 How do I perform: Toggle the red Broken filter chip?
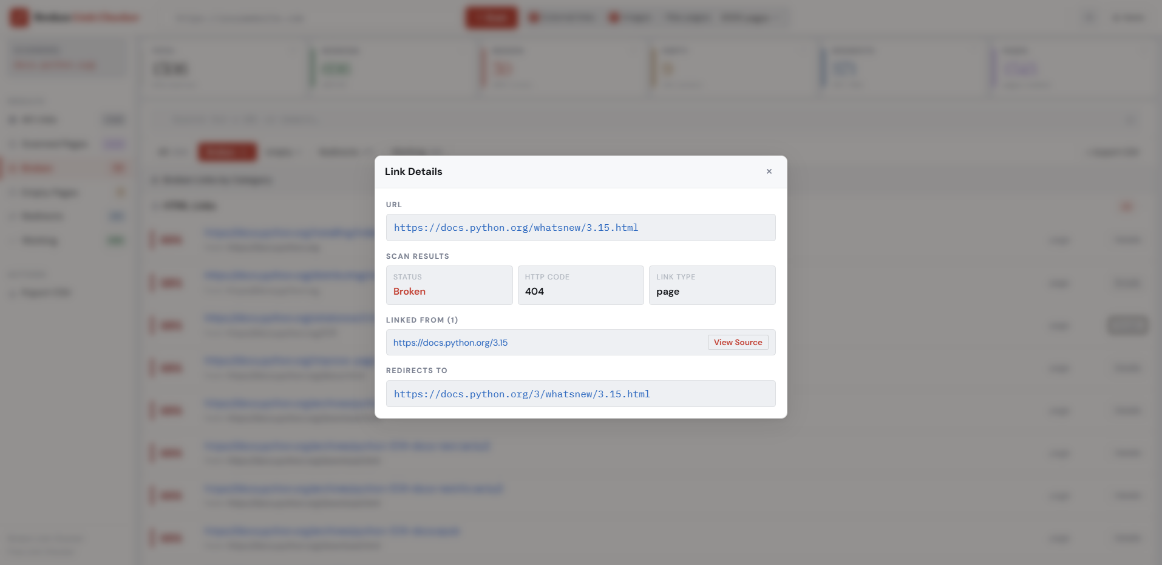pyautogui.click(x=227, y=152)
